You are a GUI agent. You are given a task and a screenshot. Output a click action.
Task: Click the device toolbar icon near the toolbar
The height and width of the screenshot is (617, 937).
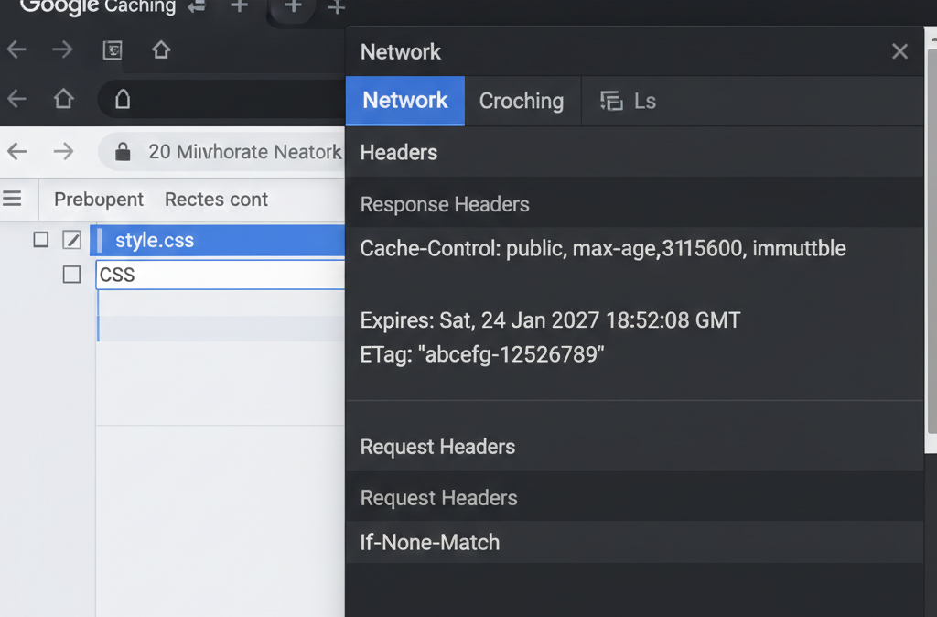(112, 50)
